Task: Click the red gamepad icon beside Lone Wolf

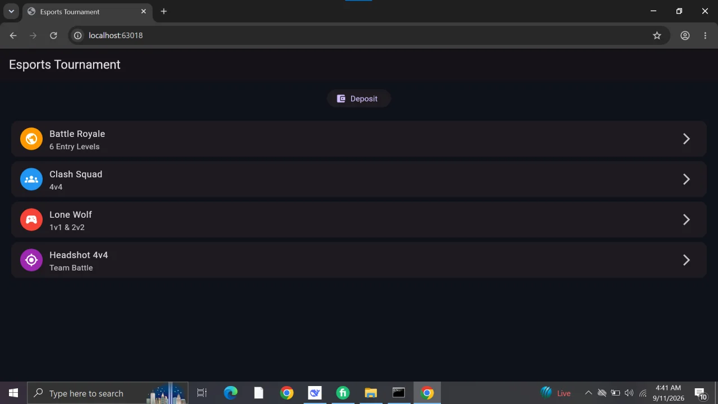Action: click(x=31, y=219)
